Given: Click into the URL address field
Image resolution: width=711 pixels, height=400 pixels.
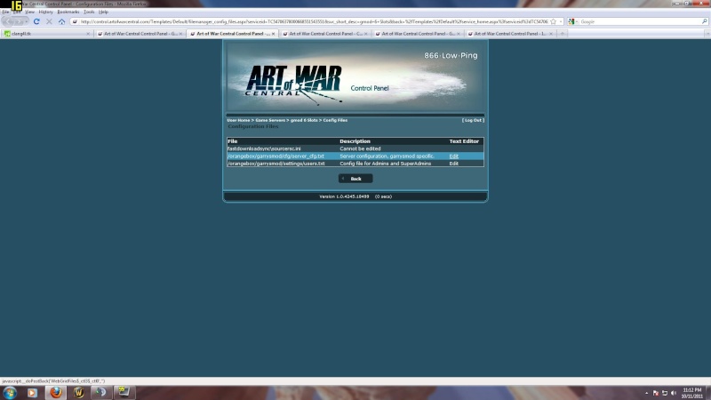Looking at the screenshot, I should coord(314,21).
